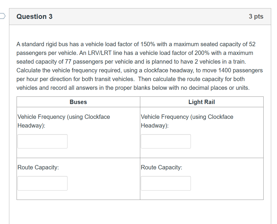The image size is (277, 224).
Task: Click the Vehicle Frequency label for Buses
Action: 63,121
